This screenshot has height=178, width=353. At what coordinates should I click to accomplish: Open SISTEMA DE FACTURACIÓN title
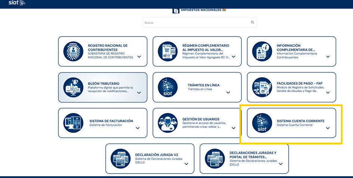[x=111, y=121]
